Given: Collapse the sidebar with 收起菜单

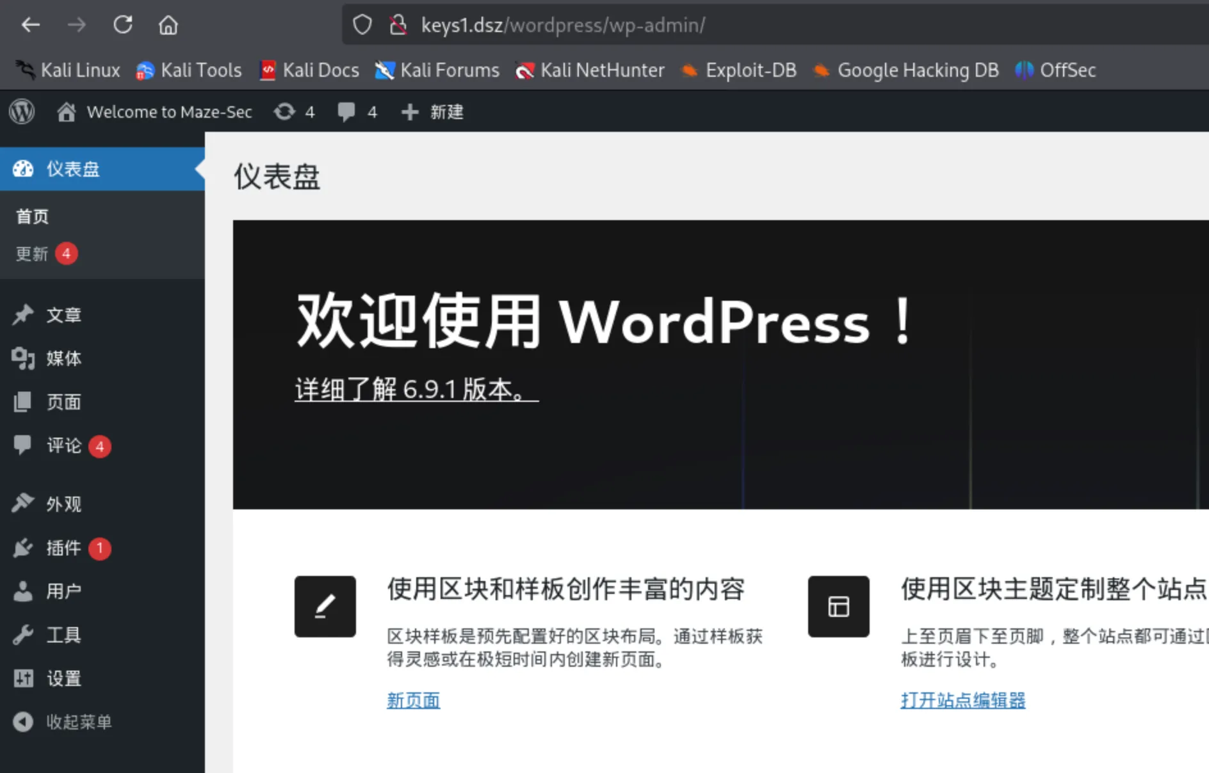Looking at the screenshot, I should point(63,722).
